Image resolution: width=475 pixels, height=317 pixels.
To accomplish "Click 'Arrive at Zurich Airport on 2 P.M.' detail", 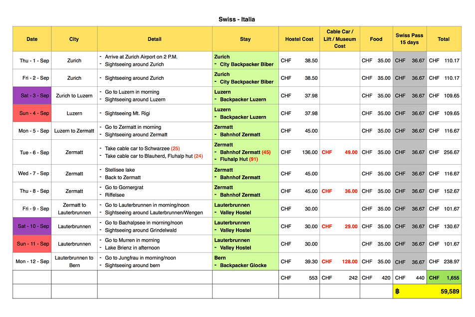I will pyautogui.click(x=141, y=57).
